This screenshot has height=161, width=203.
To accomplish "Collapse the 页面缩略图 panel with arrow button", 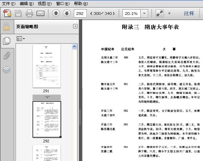I will pyautogui.click(x=75, y=26).
